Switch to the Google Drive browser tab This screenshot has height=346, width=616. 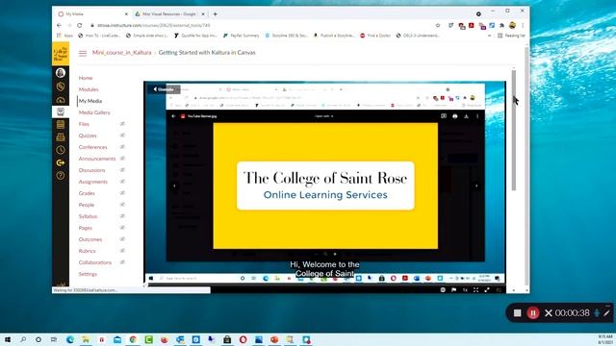[169, 13]
